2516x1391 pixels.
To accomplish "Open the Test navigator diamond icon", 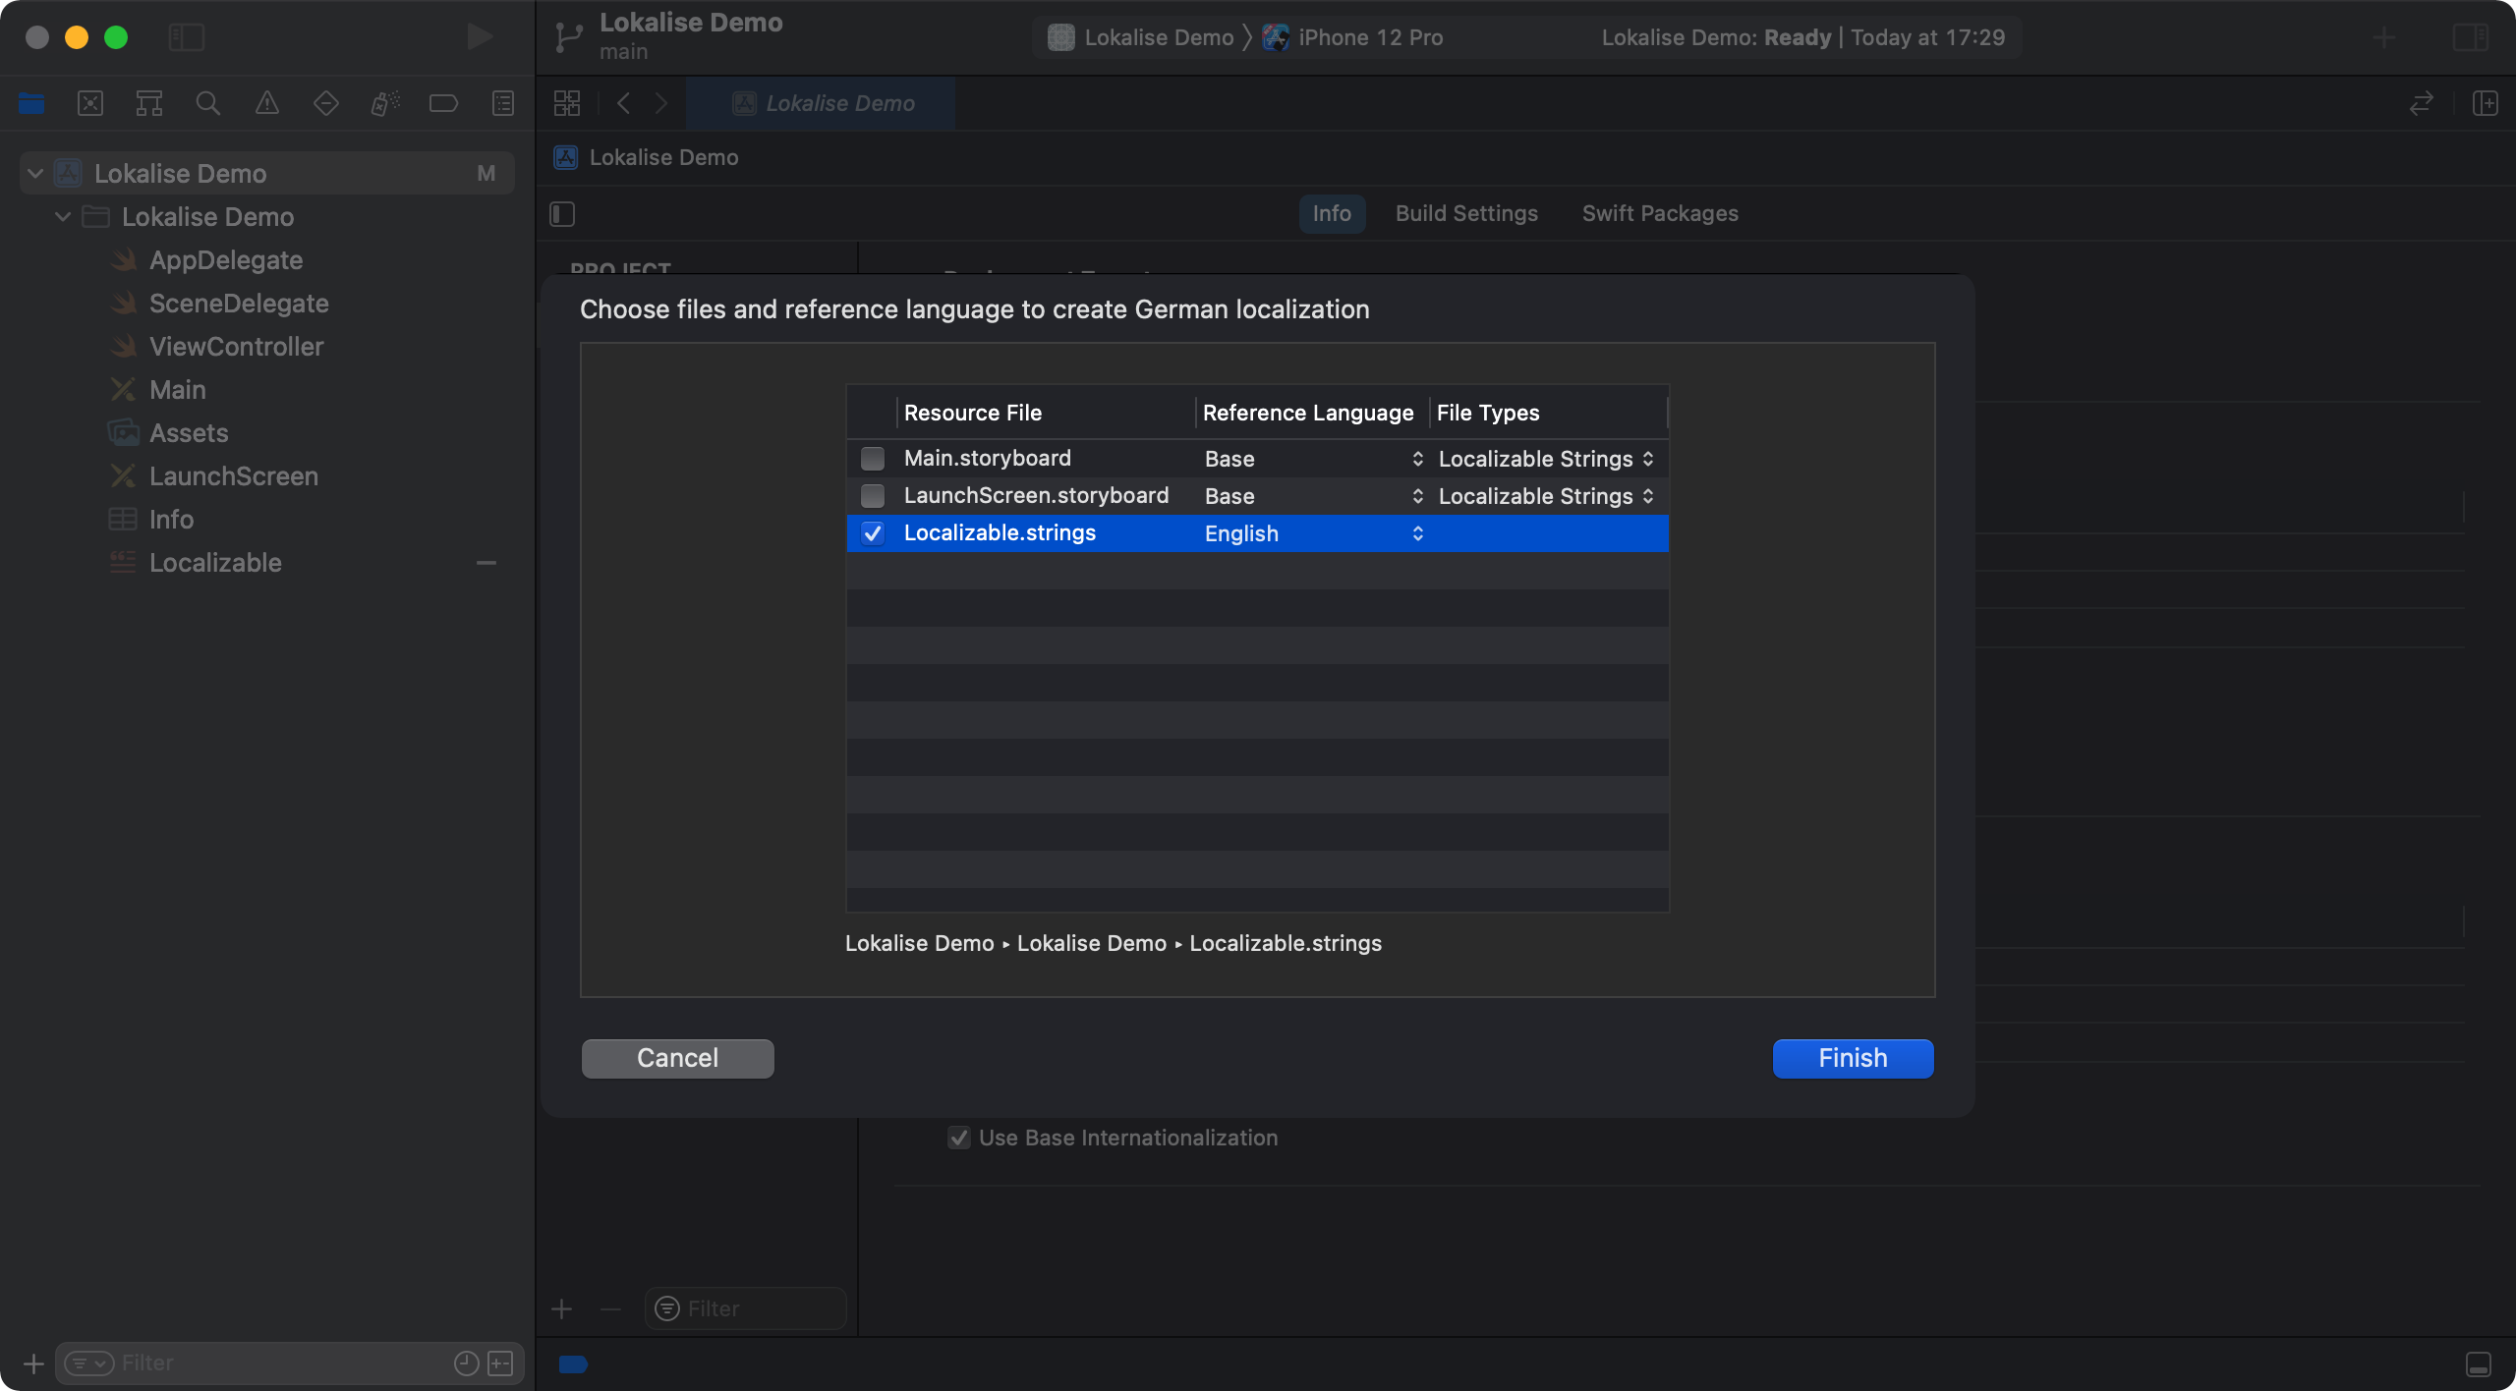I will [326, 103].
